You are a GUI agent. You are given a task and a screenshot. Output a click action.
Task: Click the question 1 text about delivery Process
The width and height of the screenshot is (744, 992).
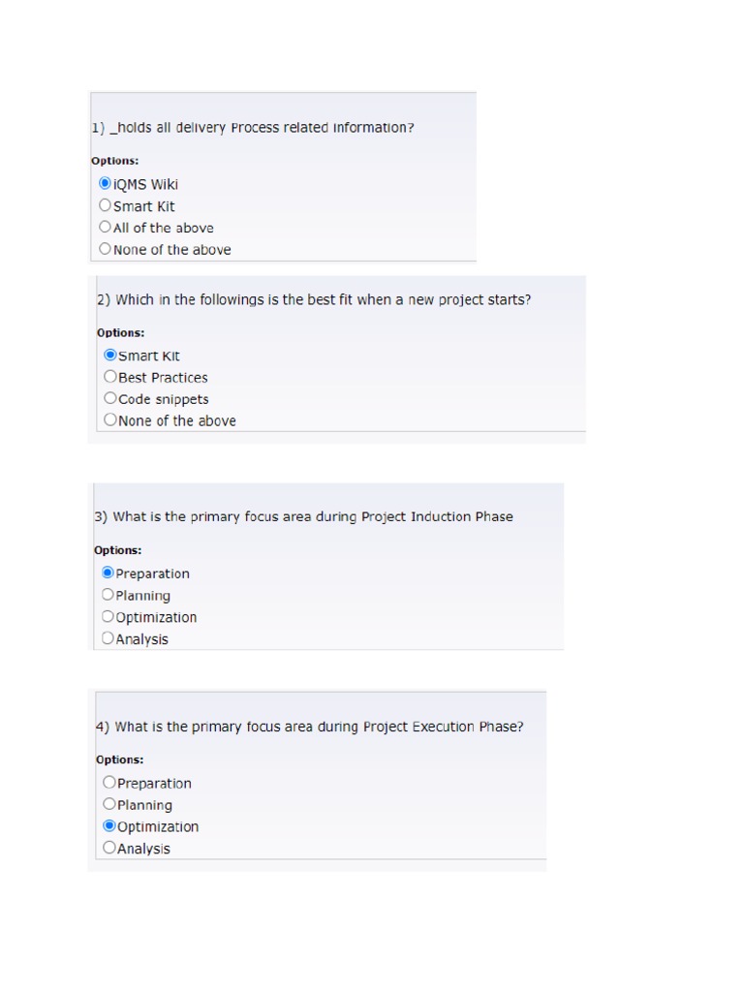(253, 128)
